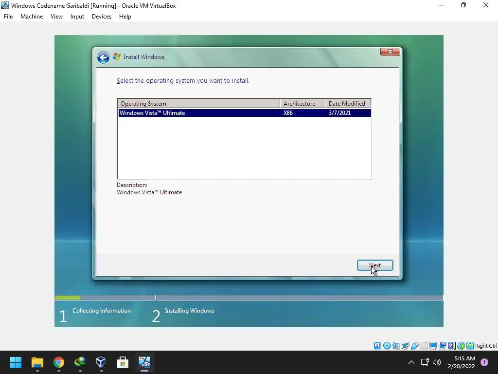
Task: Click the Right Ctrl host key label
Action: coord(486,346)
